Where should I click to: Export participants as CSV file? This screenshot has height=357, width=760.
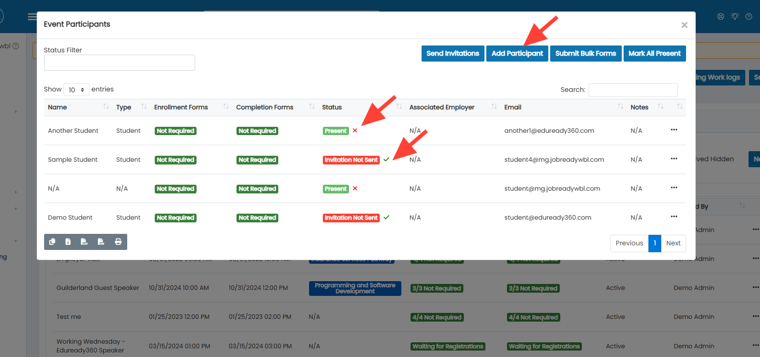coord(84,242)
